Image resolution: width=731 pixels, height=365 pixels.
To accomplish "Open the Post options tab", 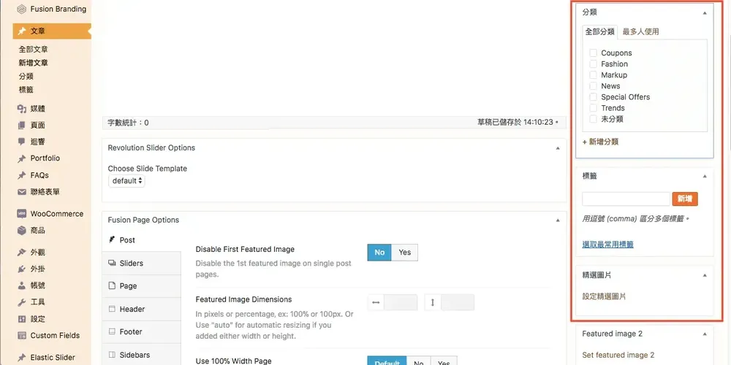I will [141, 240].
